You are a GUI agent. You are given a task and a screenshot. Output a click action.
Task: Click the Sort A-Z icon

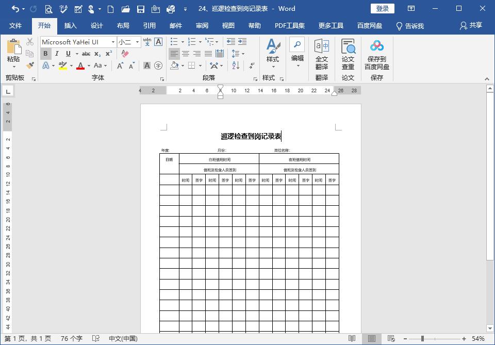(236, 65)
